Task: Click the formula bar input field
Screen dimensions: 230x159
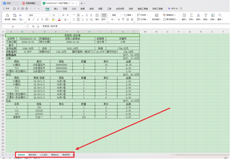Action: click(x=135, y=26)
